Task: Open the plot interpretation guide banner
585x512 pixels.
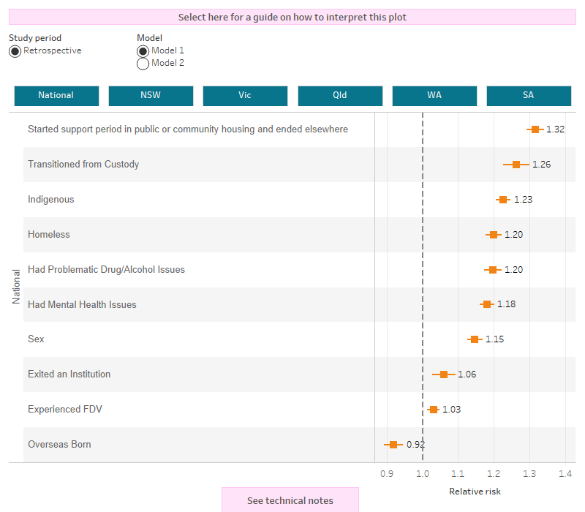Action: coord(292,16)
